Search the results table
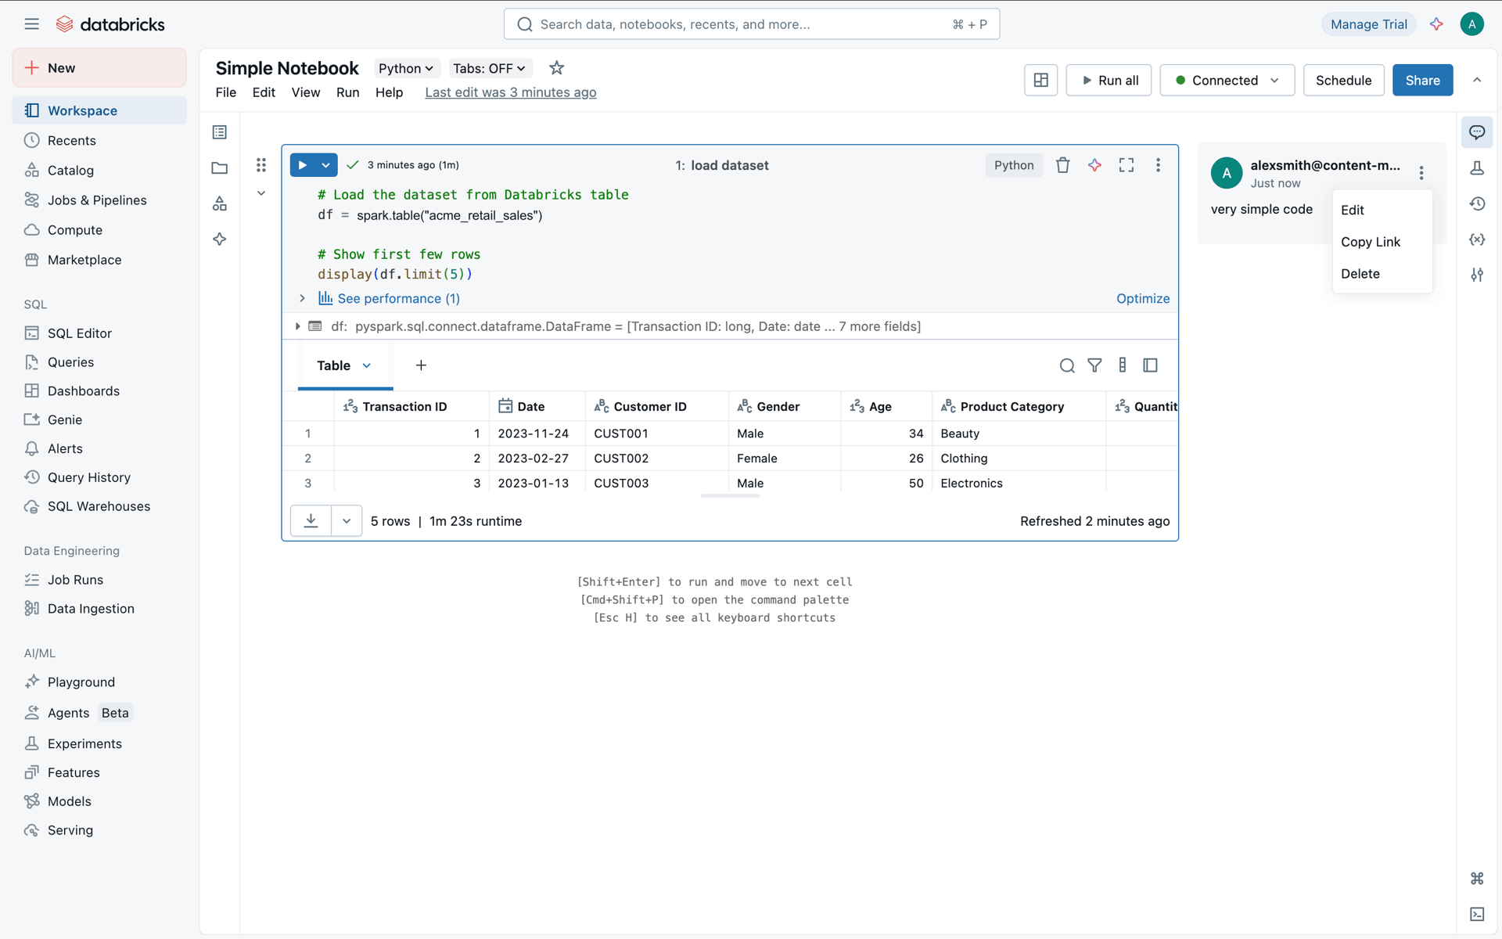The height and width of the screenshot is (939, 1502). pyautogui.click(x=1067, y=365)
